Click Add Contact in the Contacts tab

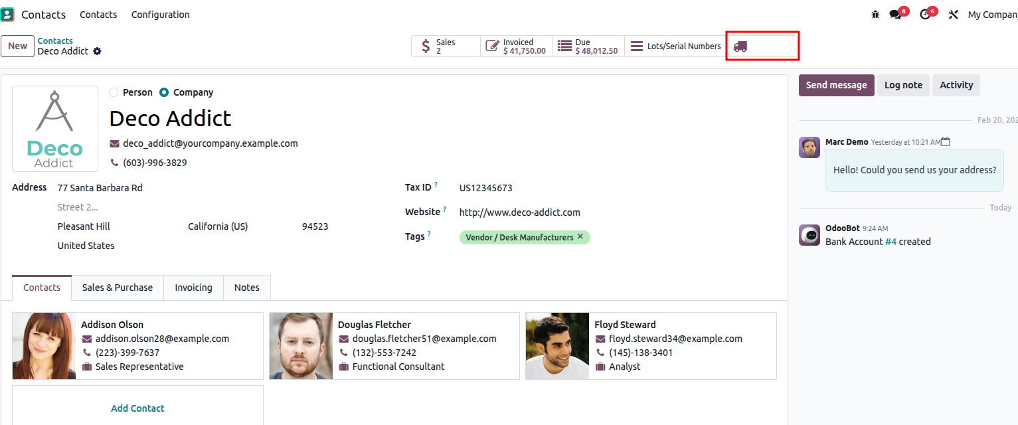(x=137, y=408)
